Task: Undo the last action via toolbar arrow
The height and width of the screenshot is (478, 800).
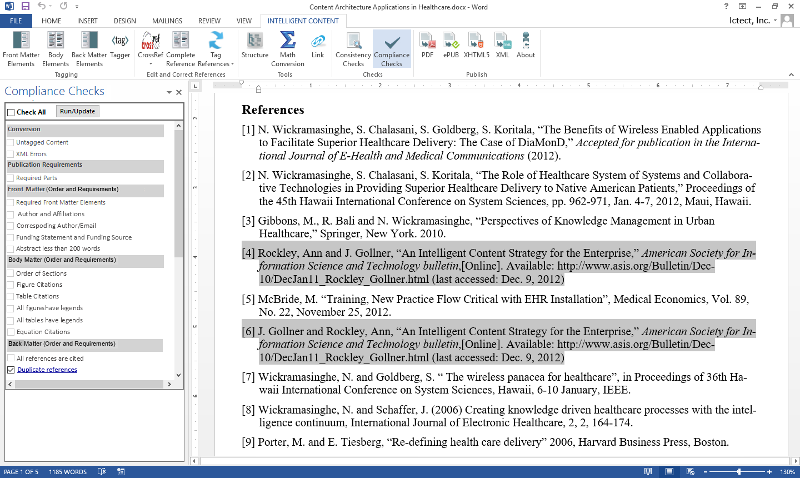Action: click(42, 6)
